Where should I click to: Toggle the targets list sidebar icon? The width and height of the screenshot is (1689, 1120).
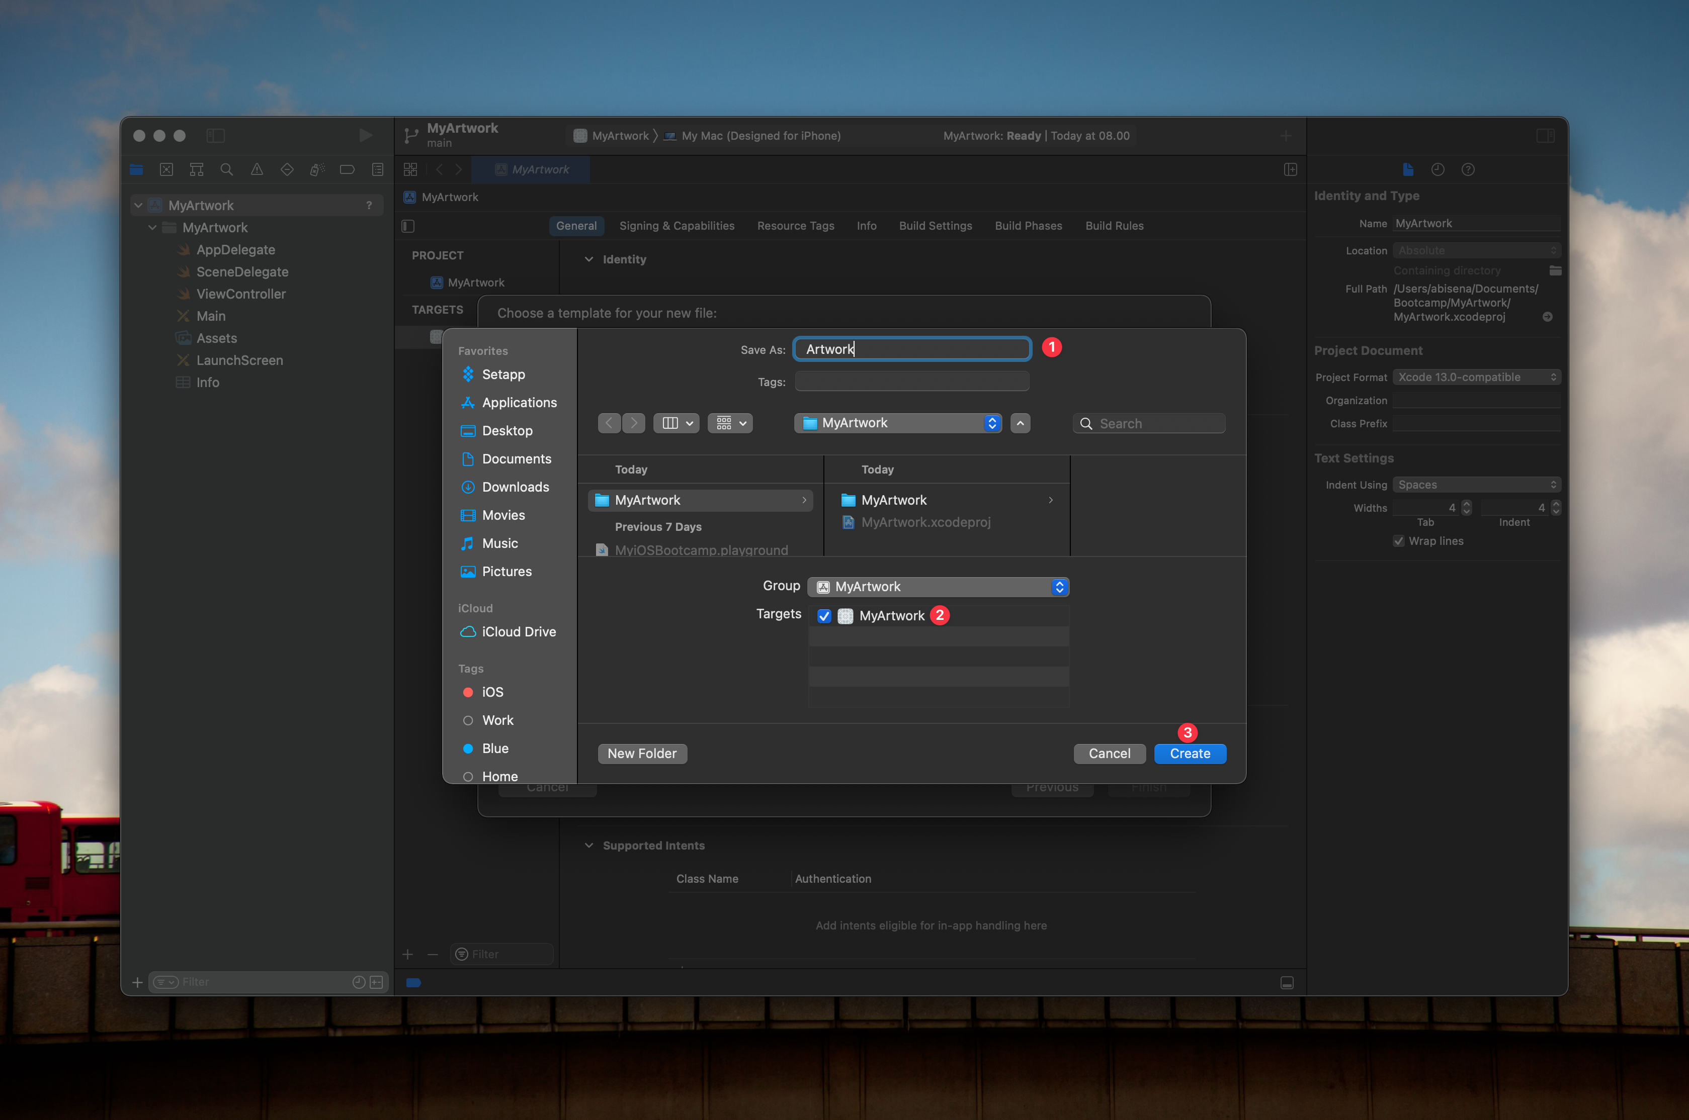(x=408, y=226)
